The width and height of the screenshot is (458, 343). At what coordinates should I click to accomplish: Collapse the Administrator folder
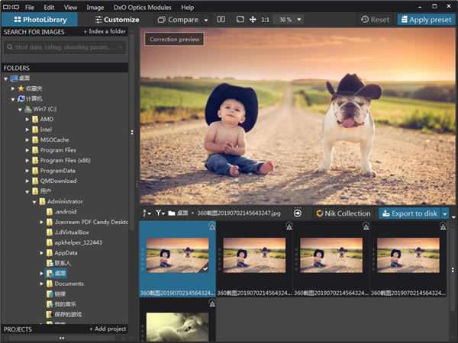click(x=34, y=202)
